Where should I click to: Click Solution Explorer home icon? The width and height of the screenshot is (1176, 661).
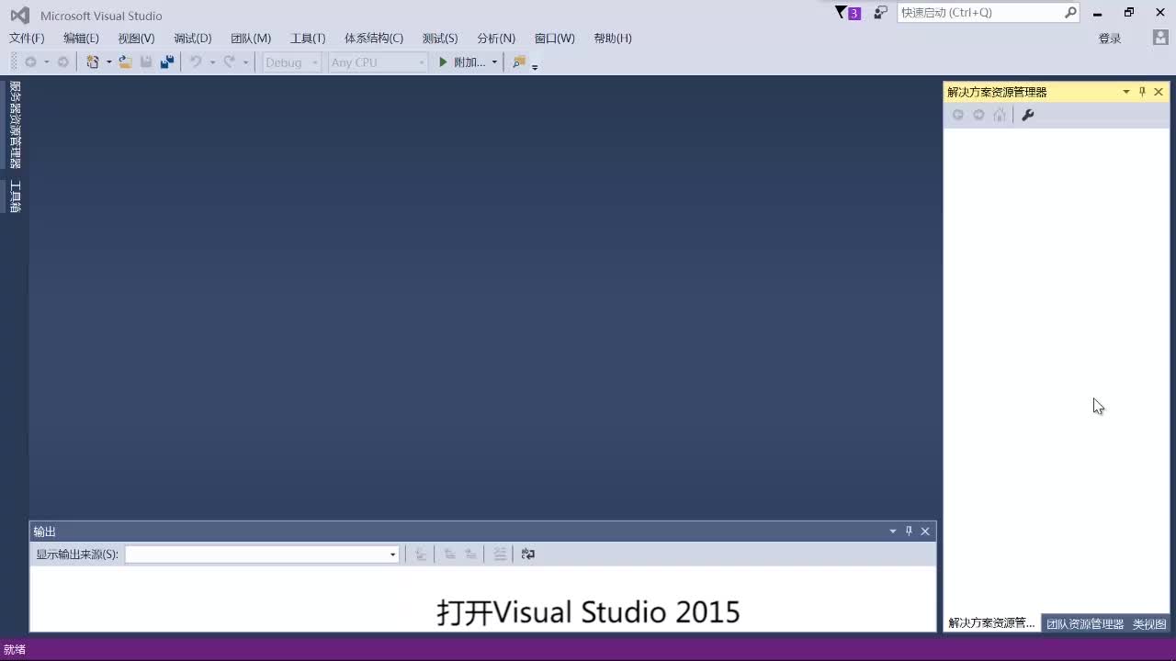click(x=1000, y=115)
